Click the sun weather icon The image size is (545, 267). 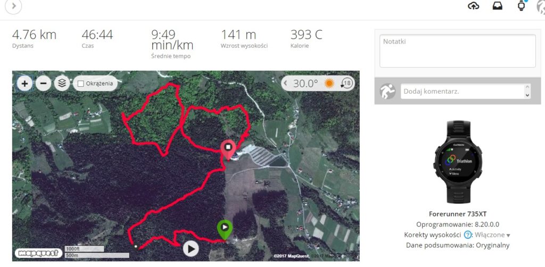tap(329, 84)
